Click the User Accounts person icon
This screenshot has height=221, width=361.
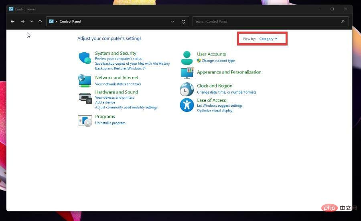coord(187,58)
